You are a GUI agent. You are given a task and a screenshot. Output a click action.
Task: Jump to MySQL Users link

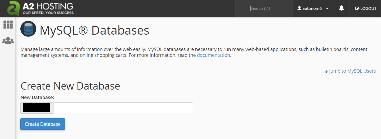350,71
